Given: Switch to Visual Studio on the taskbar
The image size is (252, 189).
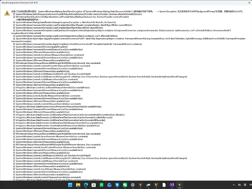Looking at the screenshot, I should (172, 185).
